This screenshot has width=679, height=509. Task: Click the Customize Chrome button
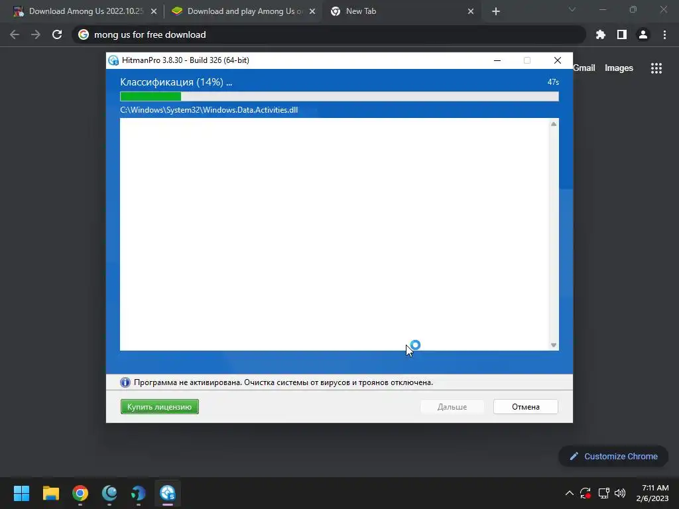point(613,456)
